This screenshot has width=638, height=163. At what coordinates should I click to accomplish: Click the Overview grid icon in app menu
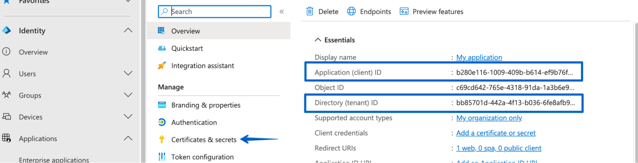point(161,31)
